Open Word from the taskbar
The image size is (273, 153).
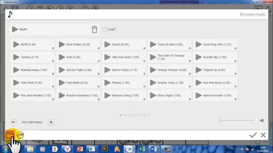click(154, 149)
